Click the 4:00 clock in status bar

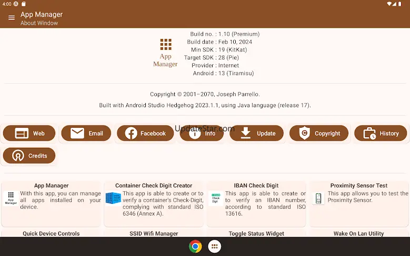tap(7, 4)
